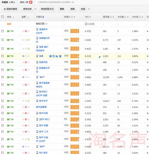This screenshot has width=149, height=154.
Task: Tick the checkbox for the 渔具鱼竿台钓竿 row
Action: tap(2, 31)
